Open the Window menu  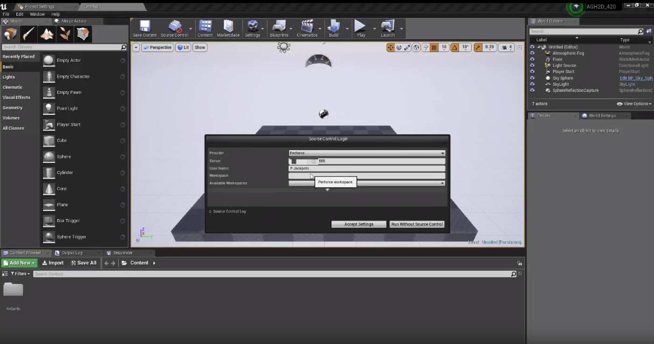(x=37, y=14)
